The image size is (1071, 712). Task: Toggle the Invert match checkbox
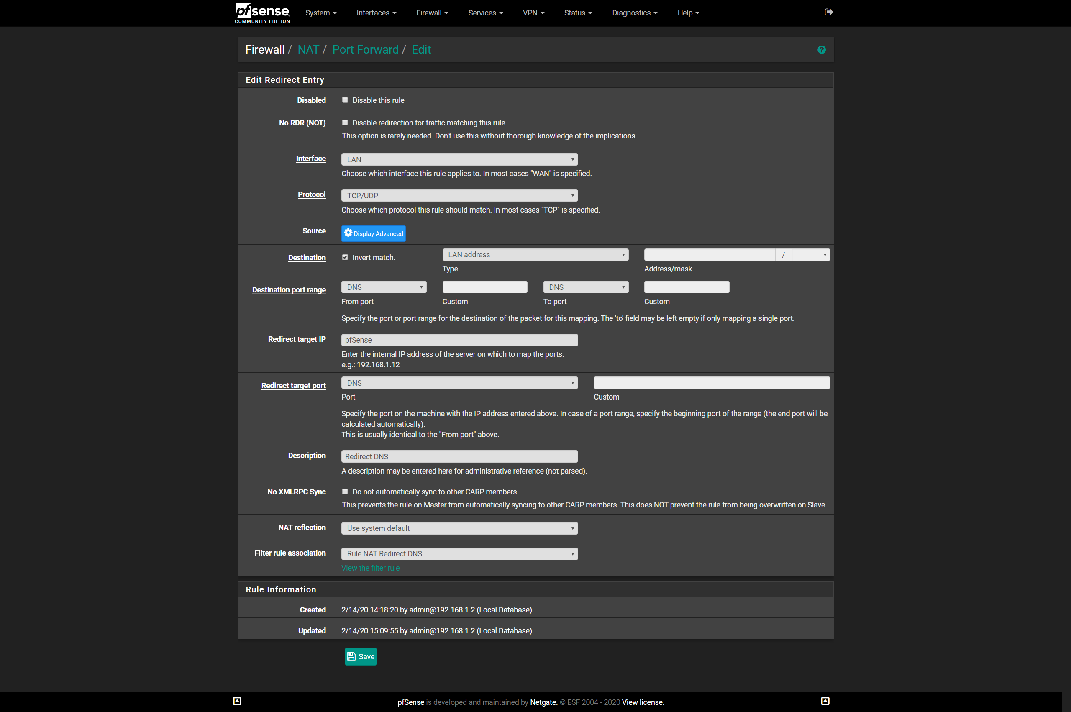pos(345,257)
